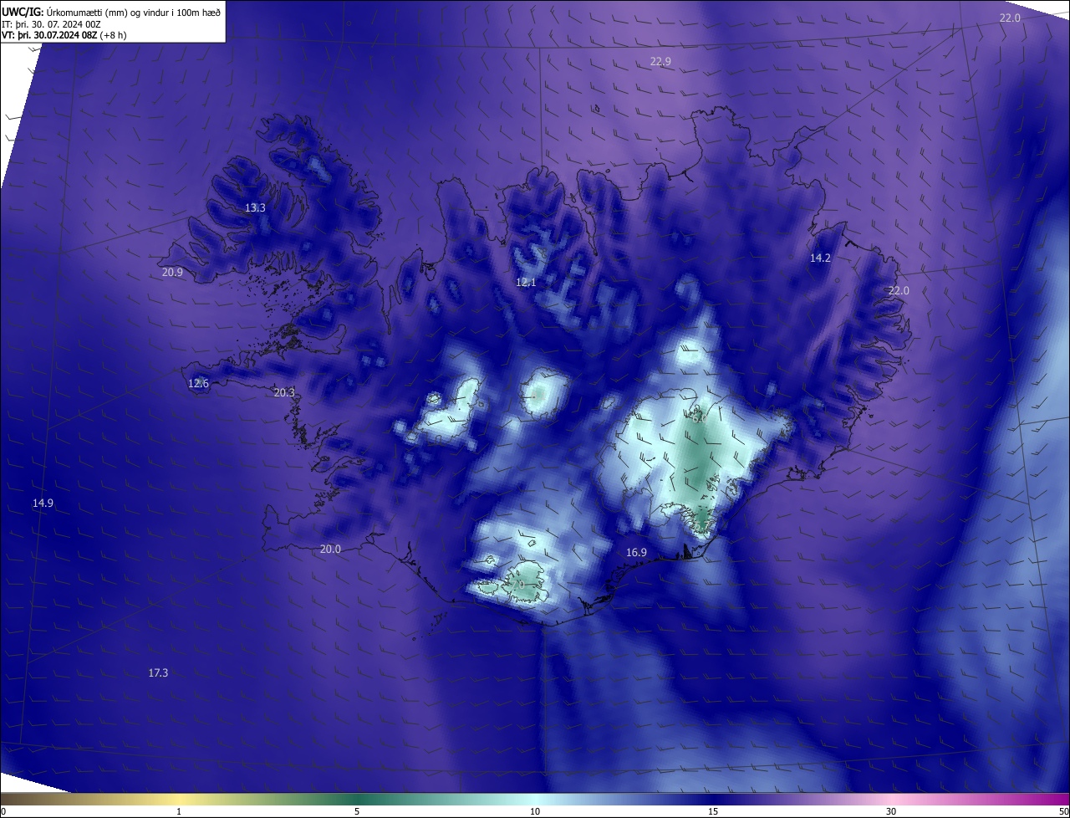Click the 13.3 value over the Westfjords
The image size is (1070, 818).
(255, 207)
